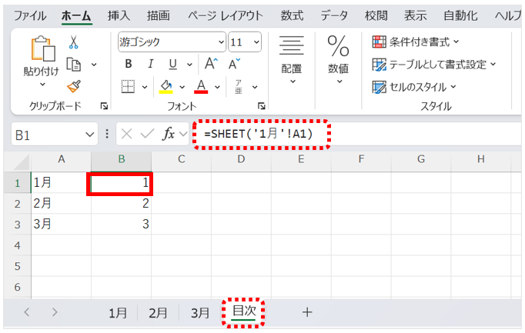Open Clipboard group dialog launcher
The width and height of the screenshot is (525, 333).
point(104,106)
